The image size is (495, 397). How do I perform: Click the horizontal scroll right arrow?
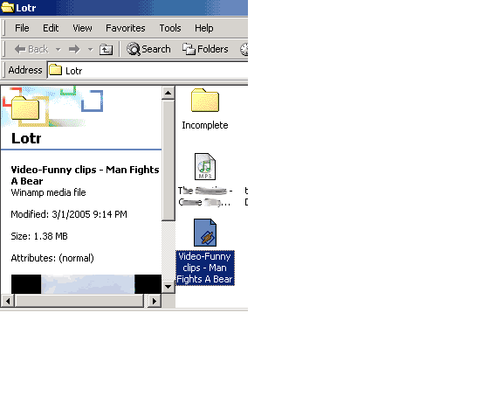click(x=155, y=301)
